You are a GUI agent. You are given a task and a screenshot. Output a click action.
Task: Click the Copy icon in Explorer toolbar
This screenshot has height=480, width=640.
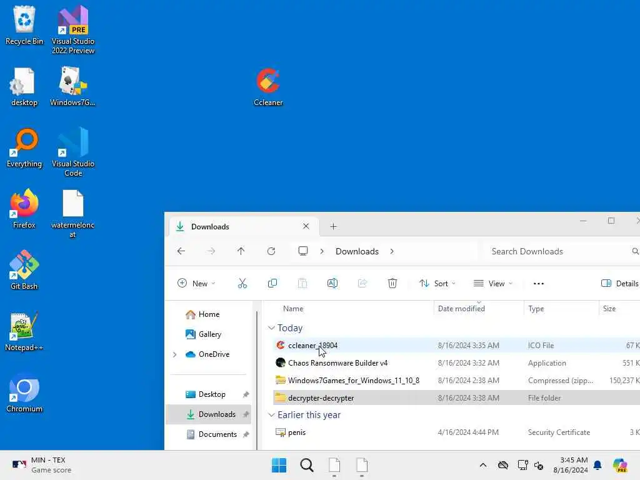(272, 283)
